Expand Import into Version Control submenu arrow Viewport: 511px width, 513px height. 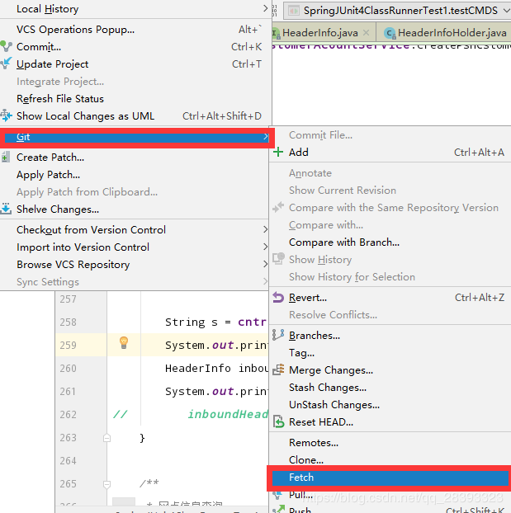[265, 247]
